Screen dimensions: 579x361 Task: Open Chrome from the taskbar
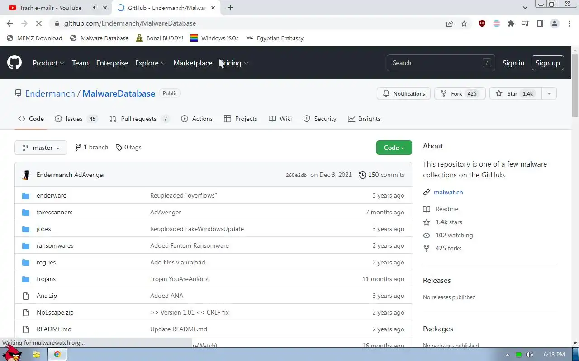(x=57, y=354)
